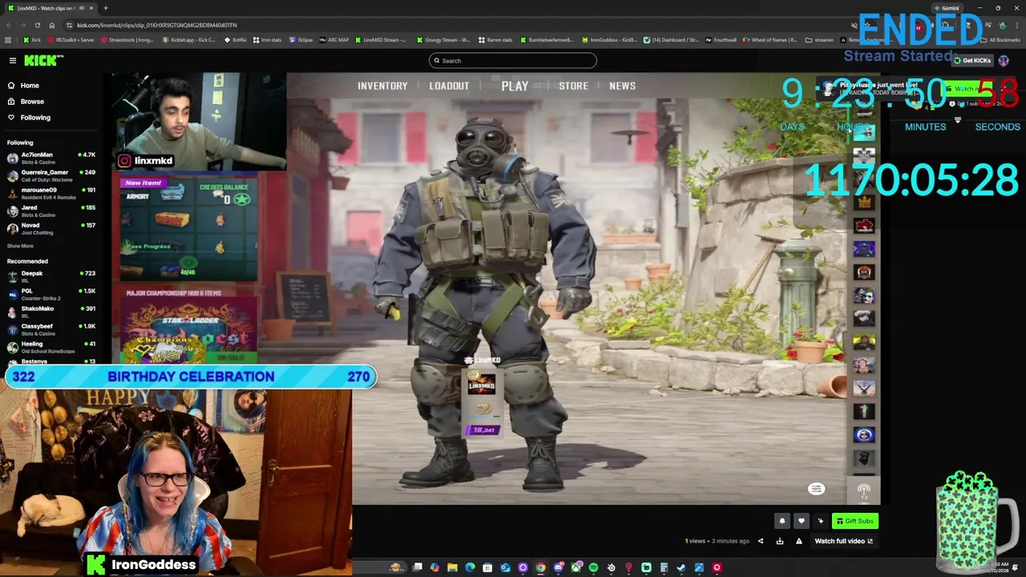The height and width of the screenshot is (577, 1026).
Task: Open a new browser tab
Action: tap(105, 8)
